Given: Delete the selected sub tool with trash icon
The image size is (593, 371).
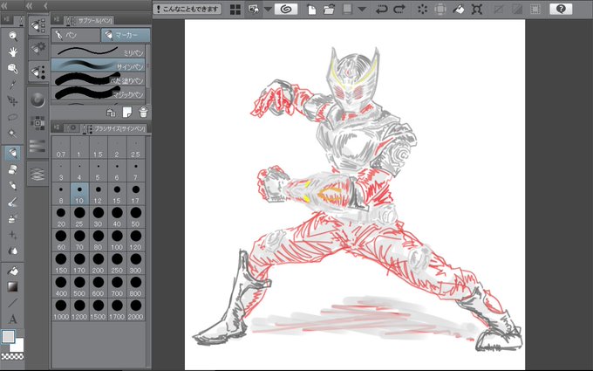Looking at the screenshot, I should pyautogui.click(x=143, y=112).
